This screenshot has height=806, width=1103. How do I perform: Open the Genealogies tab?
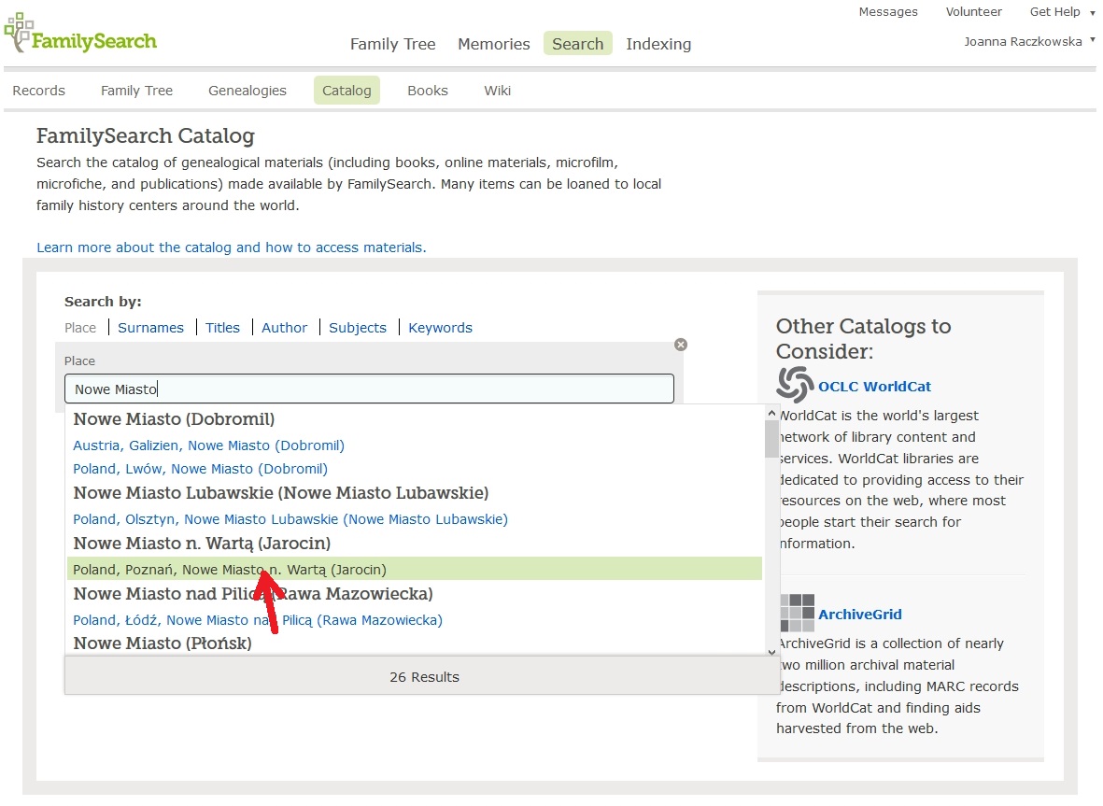[x=247, y=91]
